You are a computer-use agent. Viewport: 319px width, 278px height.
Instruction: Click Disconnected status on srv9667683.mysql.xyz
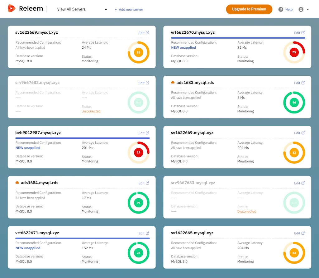click(246, 211)
